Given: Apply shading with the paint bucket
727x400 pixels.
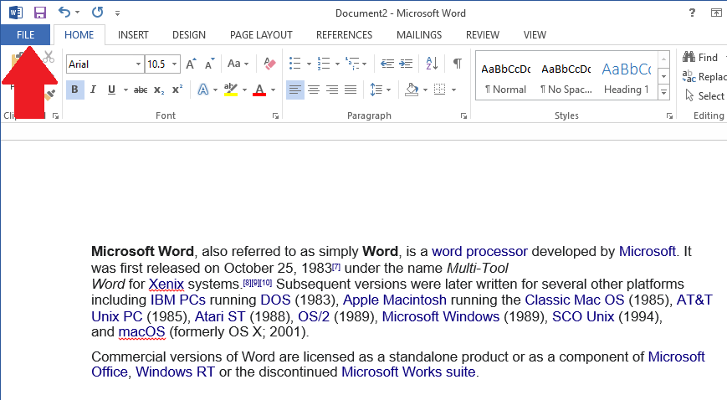Looking at the screenshot, I should (412, 90).
